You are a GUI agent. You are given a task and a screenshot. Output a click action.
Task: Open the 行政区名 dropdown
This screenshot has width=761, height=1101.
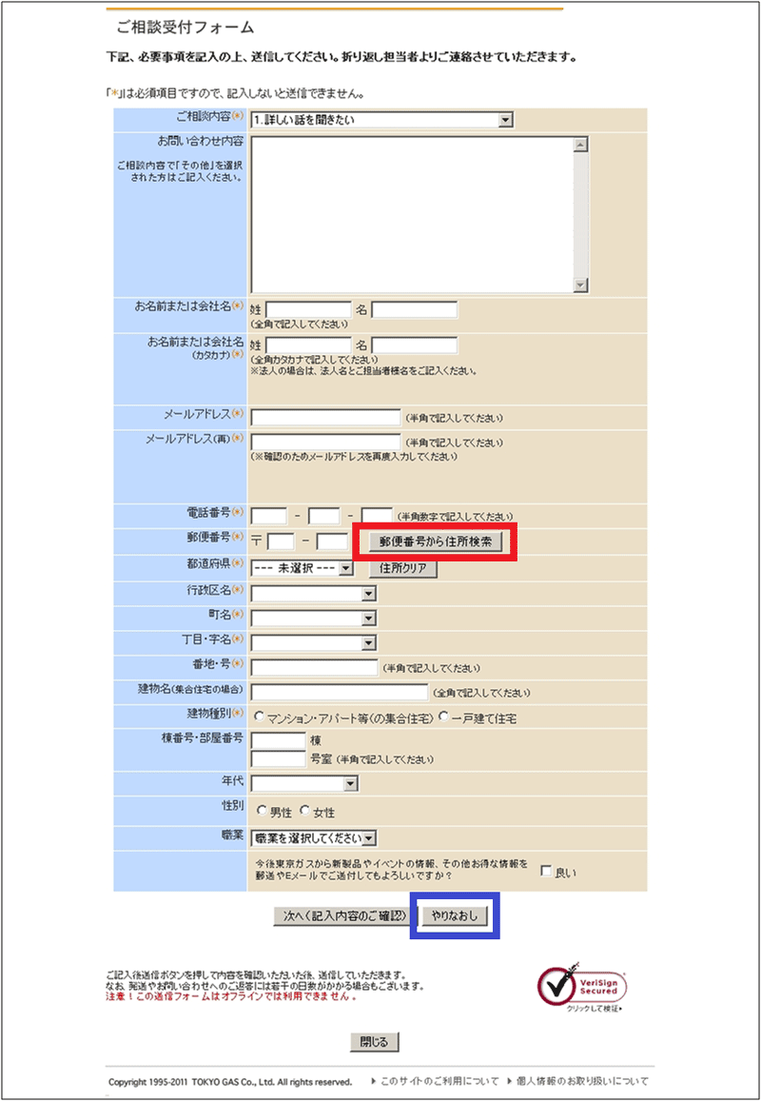pos(313,594)
